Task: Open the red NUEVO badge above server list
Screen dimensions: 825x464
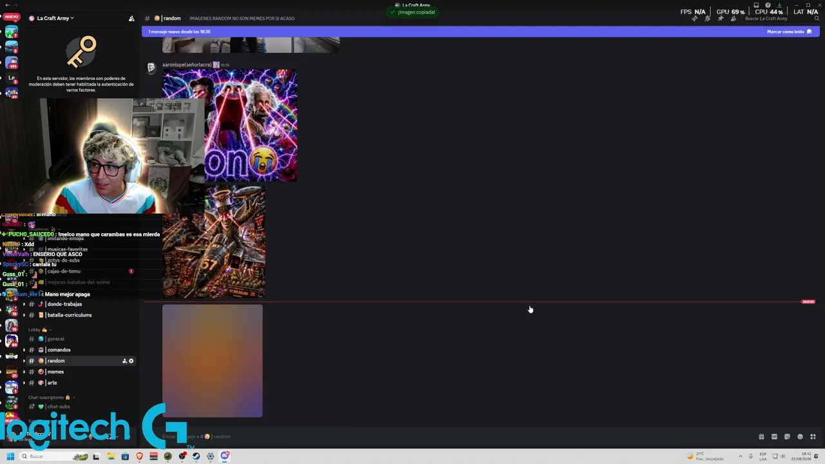Action: [12, 17]
